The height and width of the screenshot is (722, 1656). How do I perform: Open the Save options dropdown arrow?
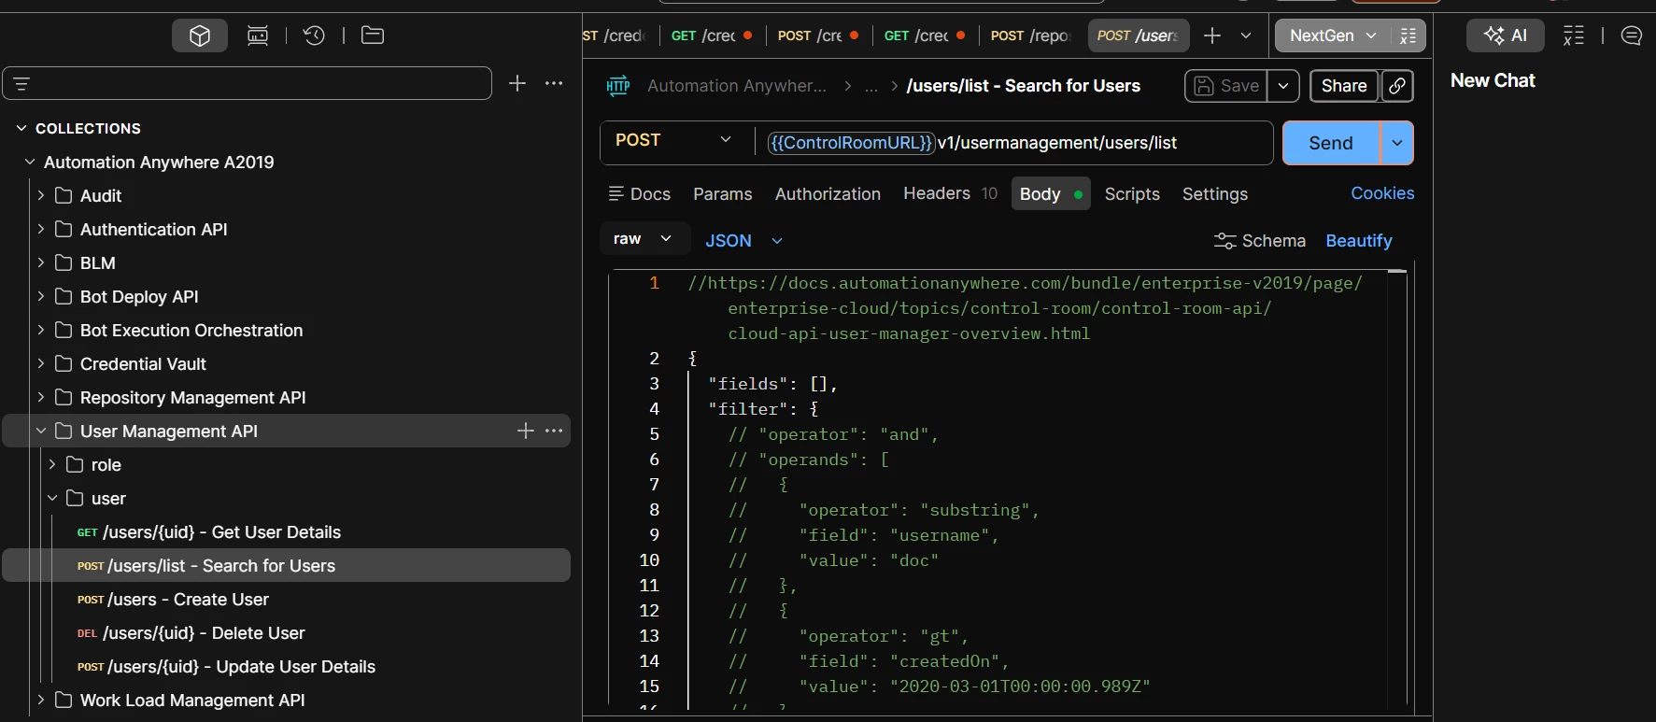click(x=1283, y=86)
